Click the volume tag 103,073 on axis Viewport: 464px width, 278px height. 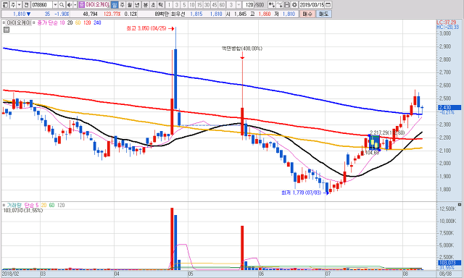tap(449, 263)
